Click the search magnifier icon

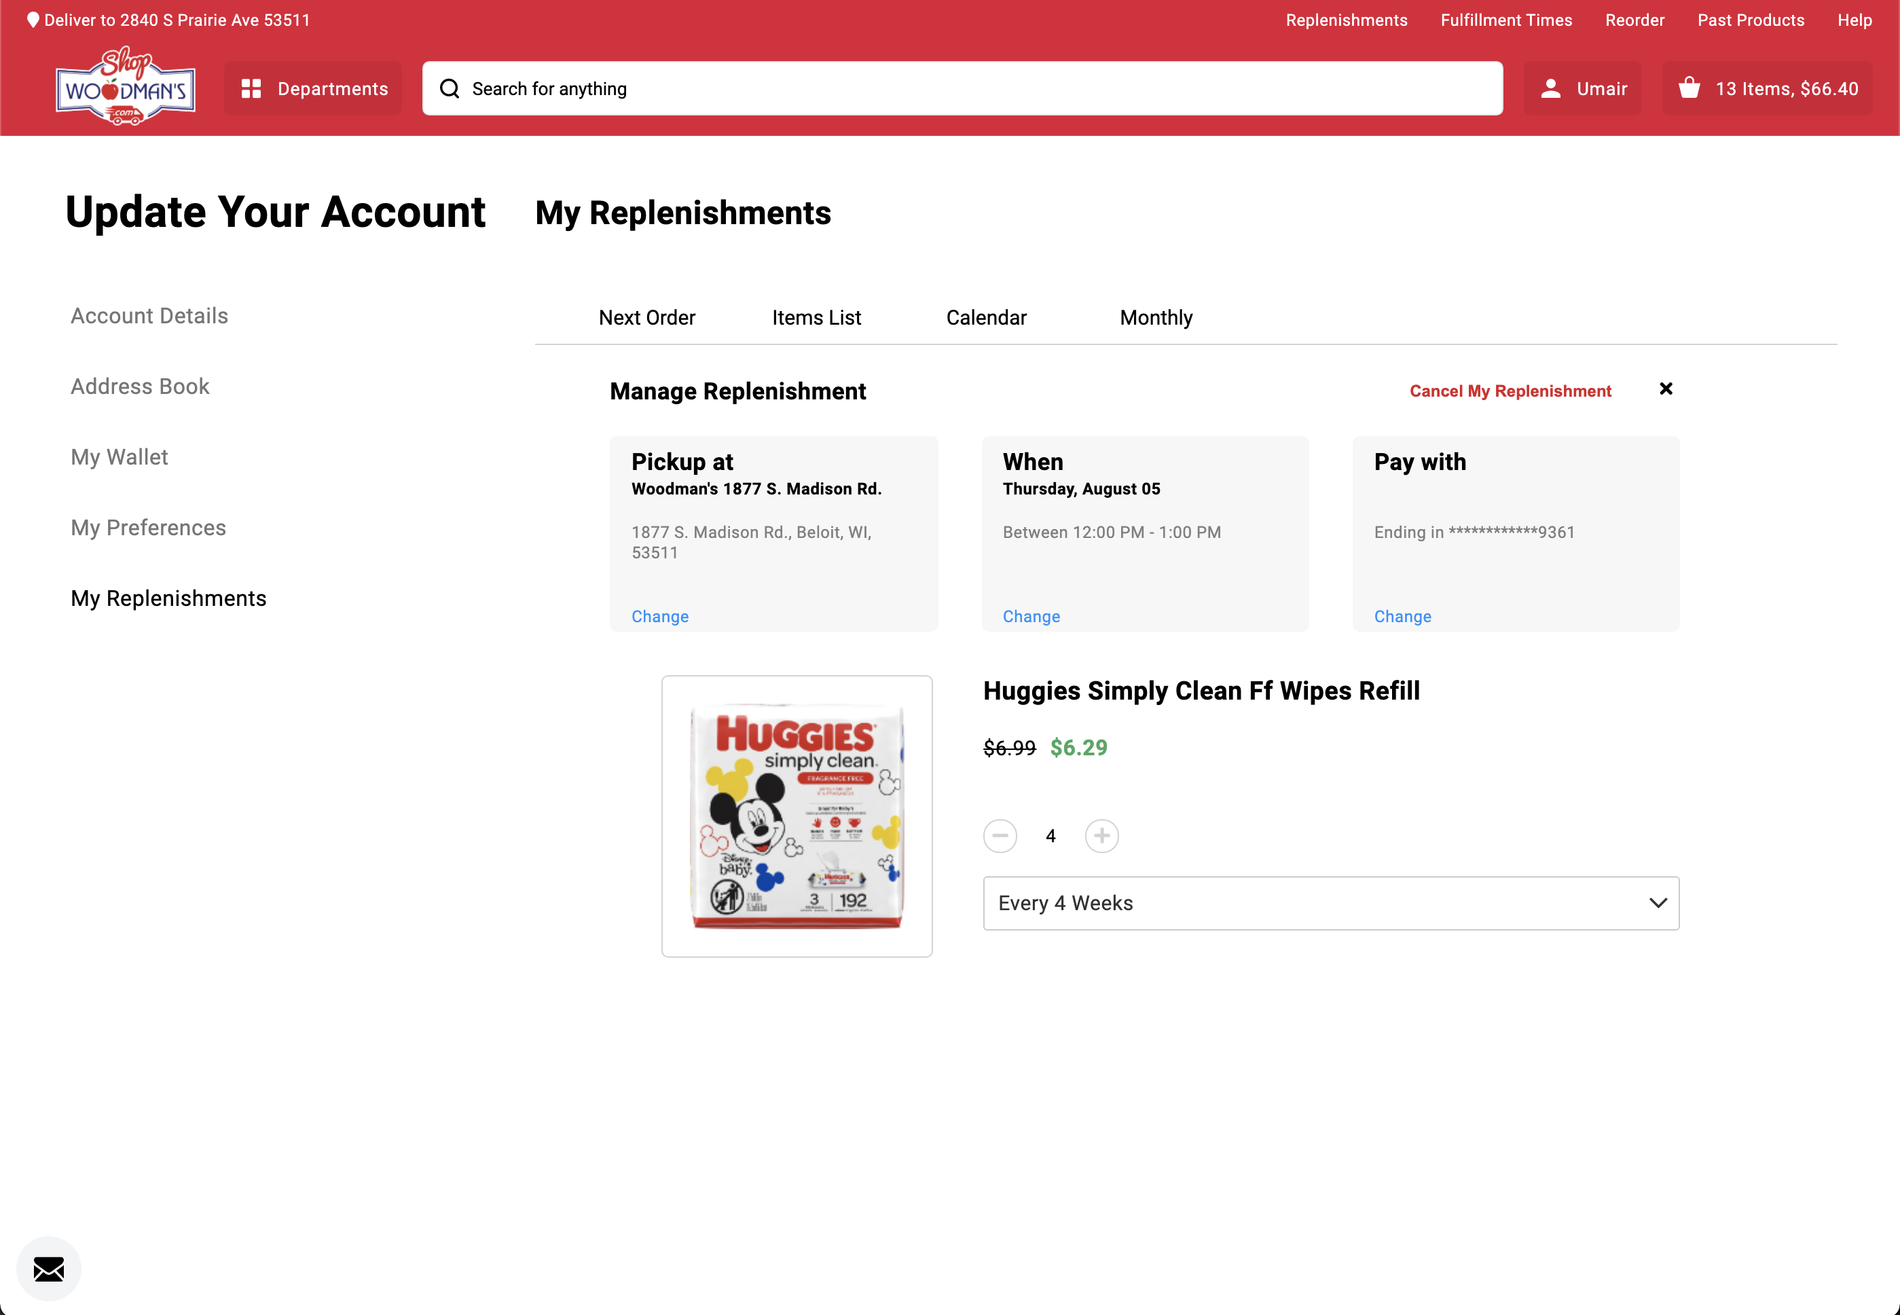(450, 88)
